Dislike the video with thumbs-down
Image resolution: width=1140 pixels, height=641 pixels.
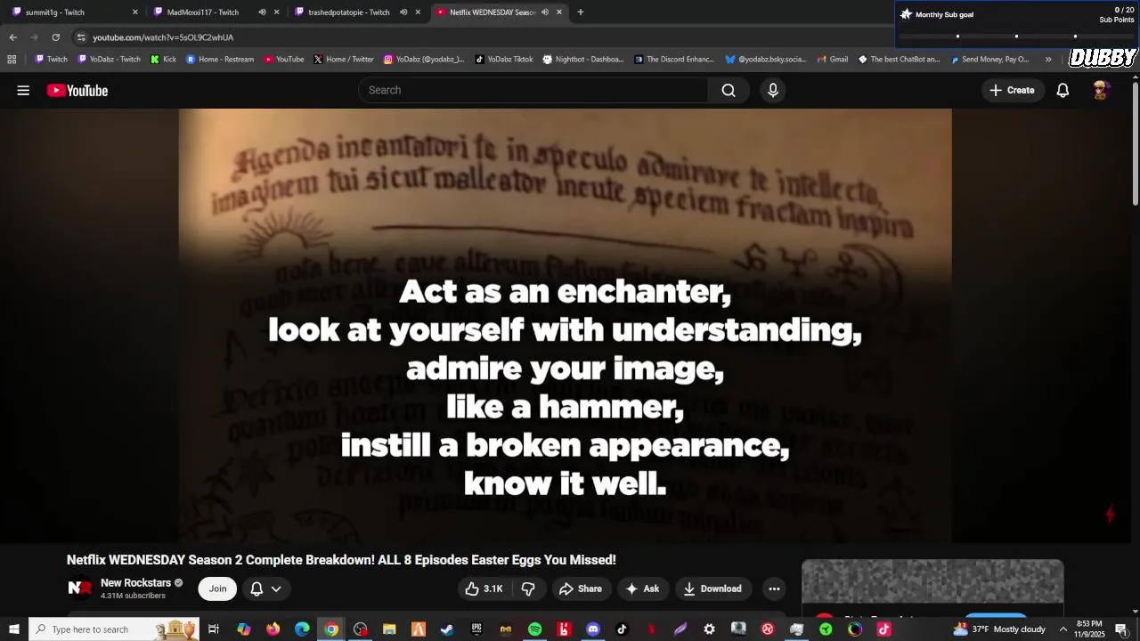(528, 588)
